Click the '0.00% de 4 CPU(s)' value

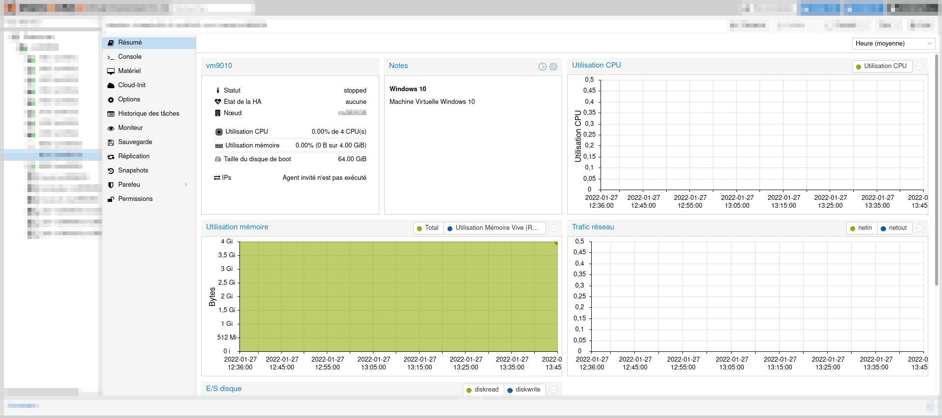point(339,132)
